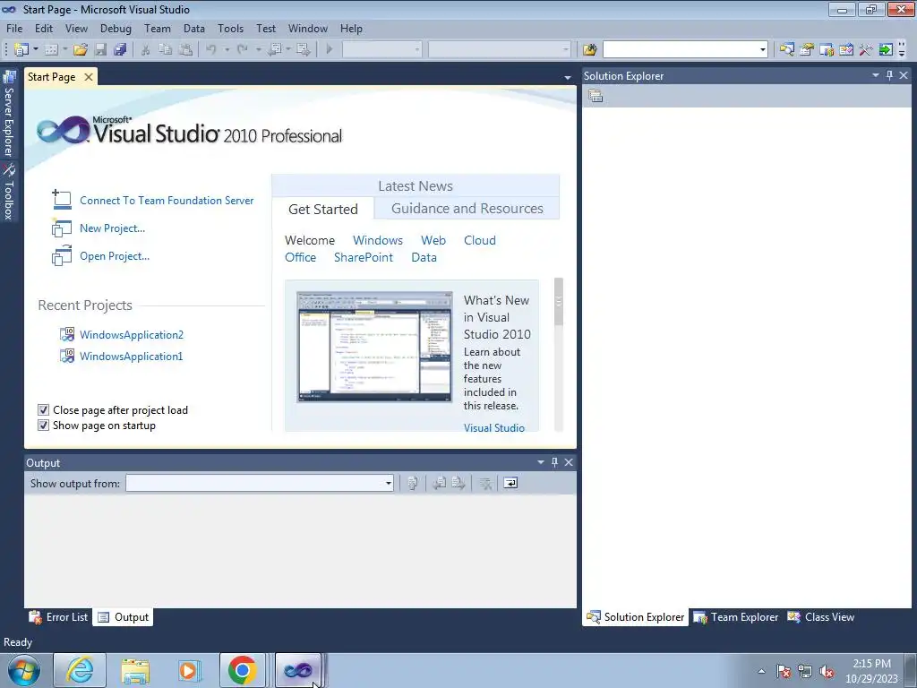Click the Open File folder icon

click(x=81, y=50)
